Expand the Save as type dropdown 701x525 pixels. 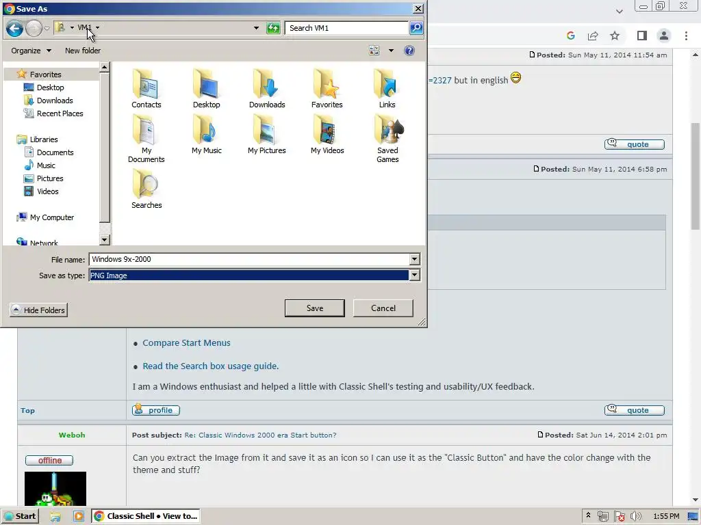pyautogui.click(x=414, y=275)
